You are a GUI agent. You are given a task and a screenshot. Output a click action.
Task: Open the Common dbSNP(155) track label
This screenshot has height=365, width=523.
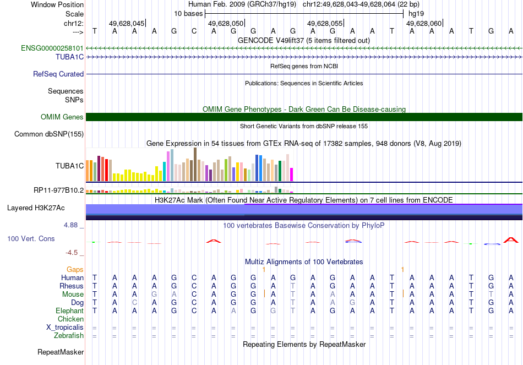pos(49,134)
